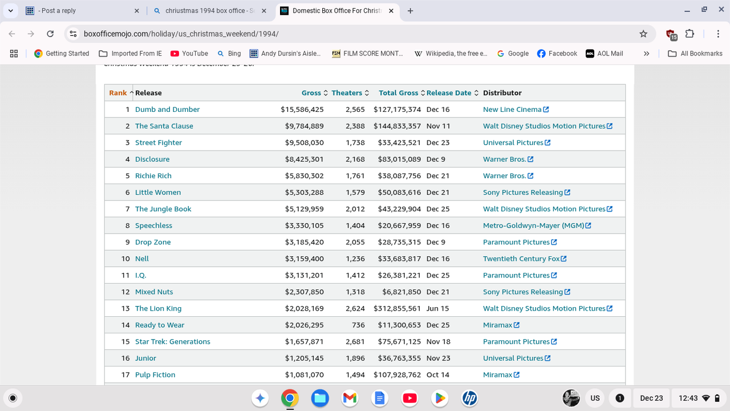The height and width of the screenshot is (411, 730).
Task: Open Dumb and Dumber release link
Action: (167, 109)
